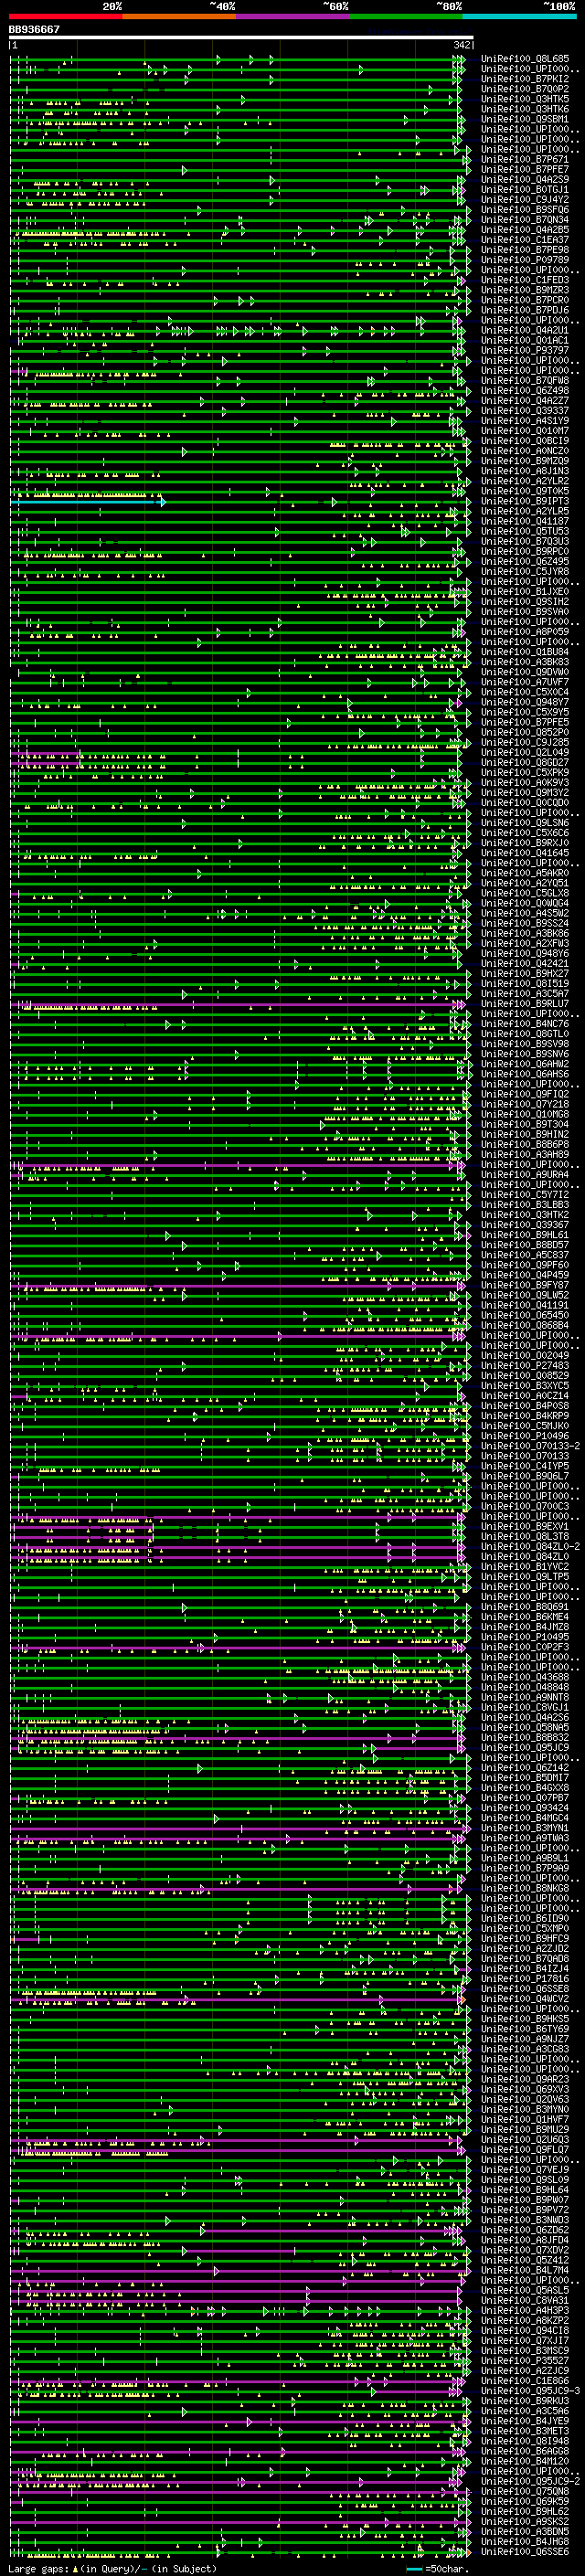This screenshot has height=2576, width=585.
Task: Open hit UniRef100_Q3HTK6
Action: [524, 109]
